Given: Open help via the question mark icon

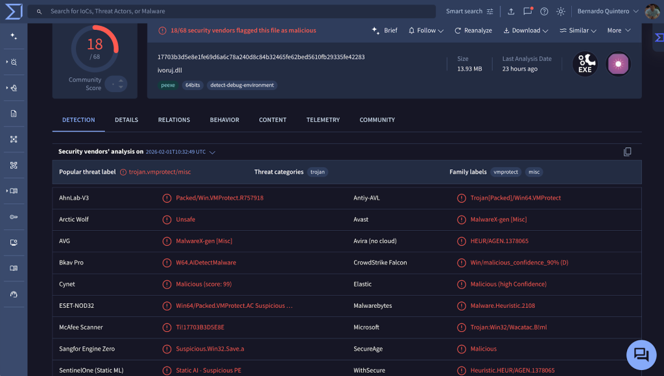Looking at the screenshot, I should point(545,11).
